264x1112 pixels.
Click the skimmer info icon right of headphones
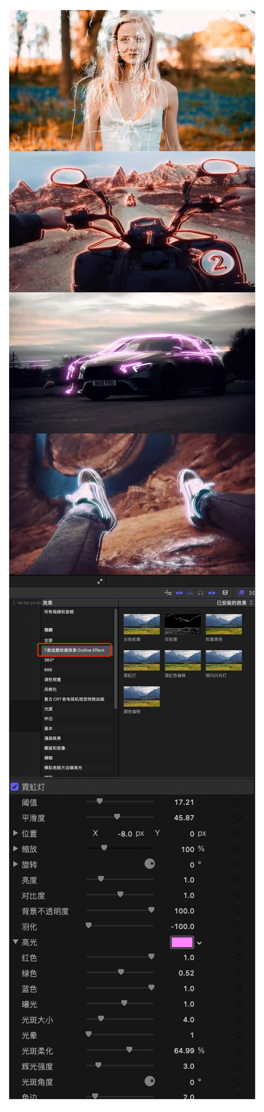(x=212, y=593)
